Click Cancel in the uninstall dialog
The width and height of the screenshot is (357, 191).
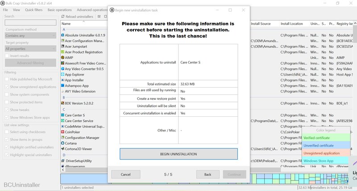126,174
